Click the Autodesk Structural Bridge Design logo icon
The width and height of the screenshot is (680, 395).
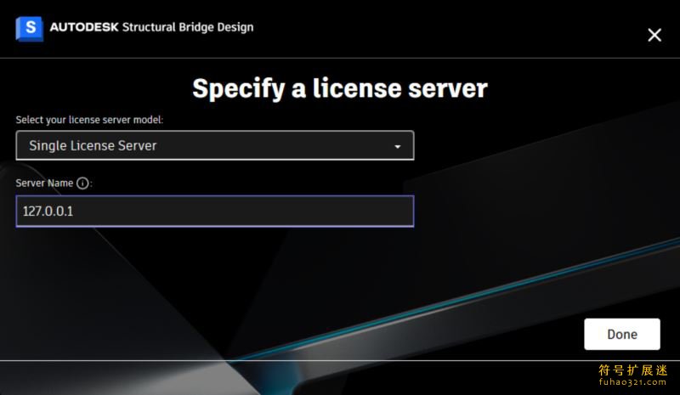[30, 29]
